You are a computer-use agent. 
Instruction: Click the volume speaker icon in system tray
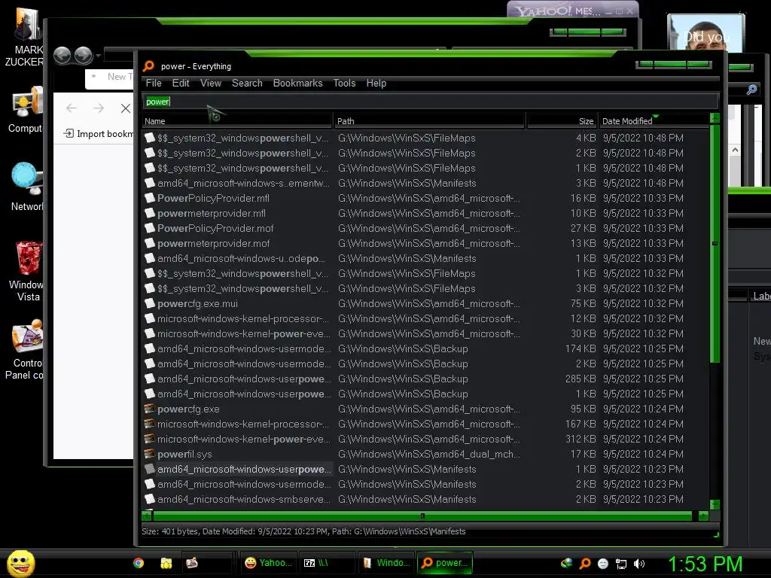639,564
